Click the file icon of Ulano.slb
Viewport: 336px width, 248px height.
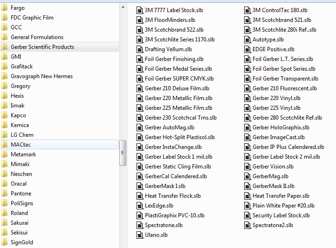click(139, 235)
